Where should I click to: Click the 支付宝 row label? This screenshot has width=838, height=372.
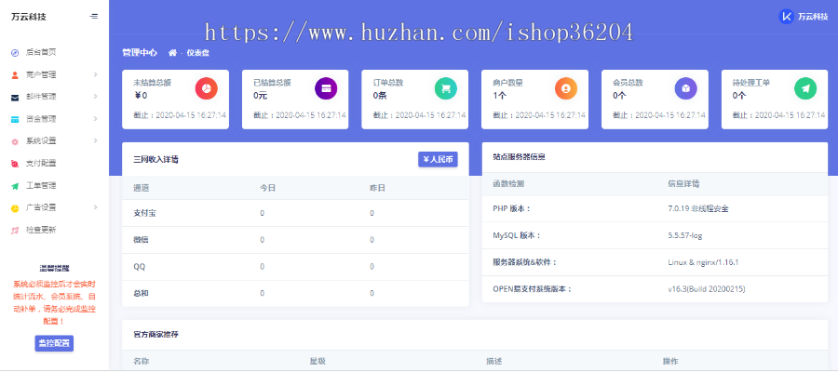tap(144, 213)
